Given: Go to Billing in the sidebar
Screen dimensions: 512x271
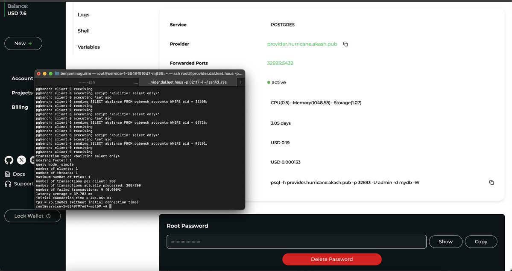Looking at the screenshot, I should coord(20,107).
